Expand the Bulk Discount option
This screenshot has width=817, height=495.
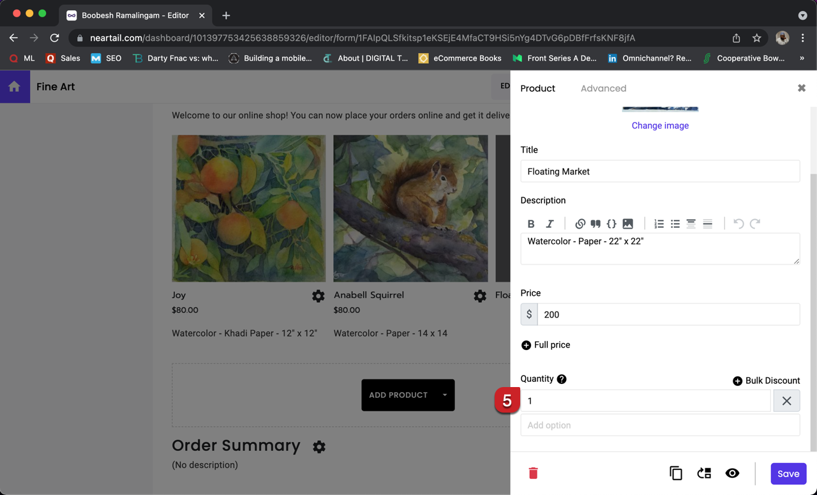click(766, 381)
